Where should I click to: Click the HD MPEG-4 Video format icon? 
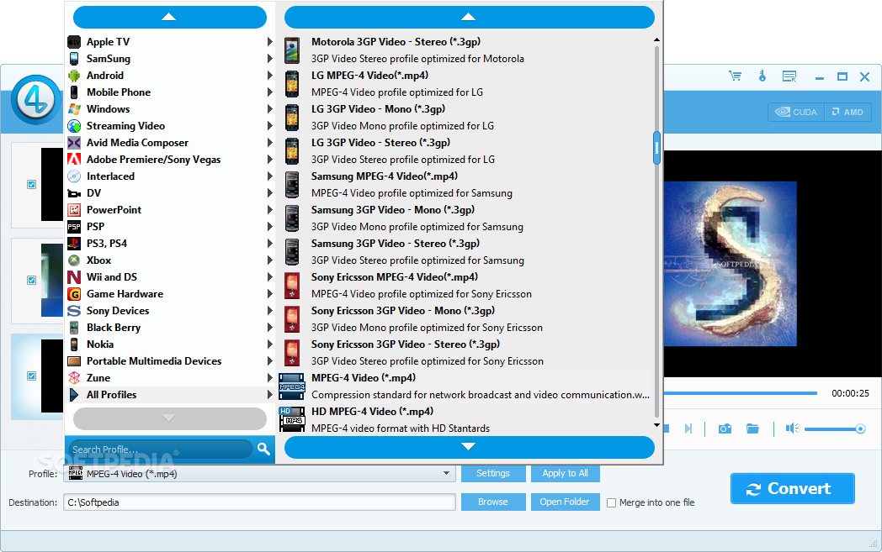292,419
